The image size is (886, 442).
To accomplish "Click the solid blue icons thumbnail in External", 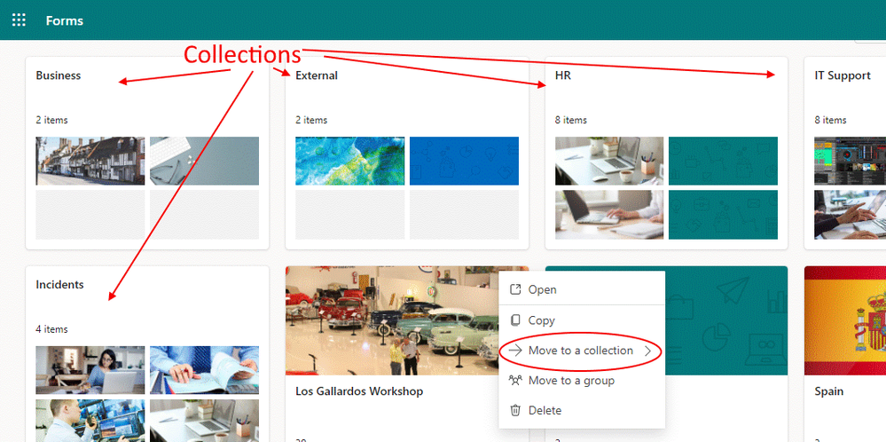I will pyautogui.click(x=464, y=161).
